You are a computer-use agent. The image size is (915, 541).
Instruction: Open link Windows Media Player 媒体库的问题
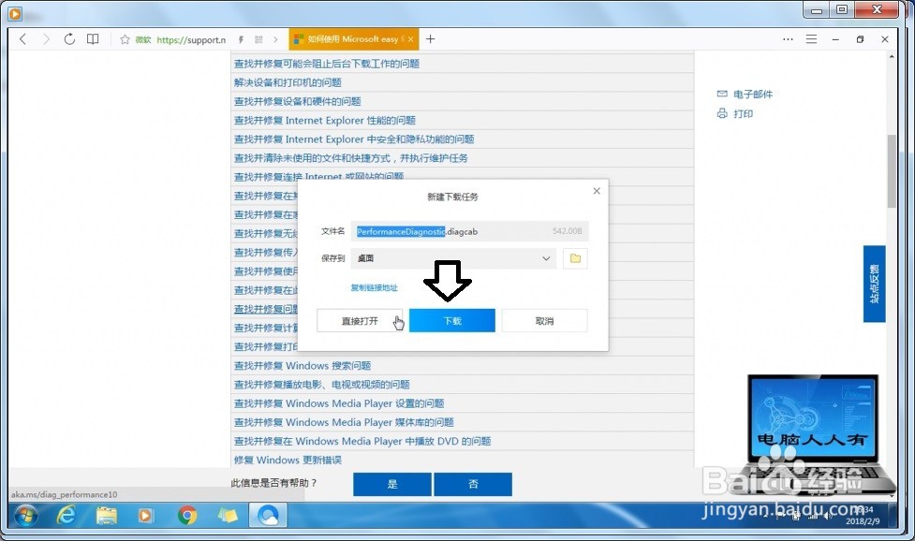point(344,422)
